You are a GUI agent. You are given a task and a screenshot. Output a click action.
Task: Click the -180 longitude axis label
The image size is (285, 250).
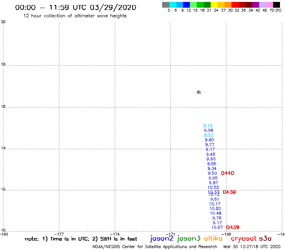(x=4, y=234)
